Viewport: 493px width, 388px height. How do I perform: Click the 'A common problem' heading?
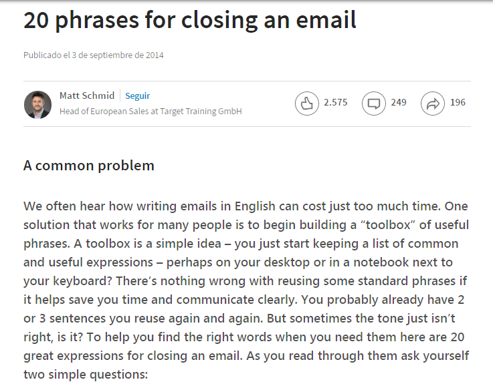[x=89, y=166]
